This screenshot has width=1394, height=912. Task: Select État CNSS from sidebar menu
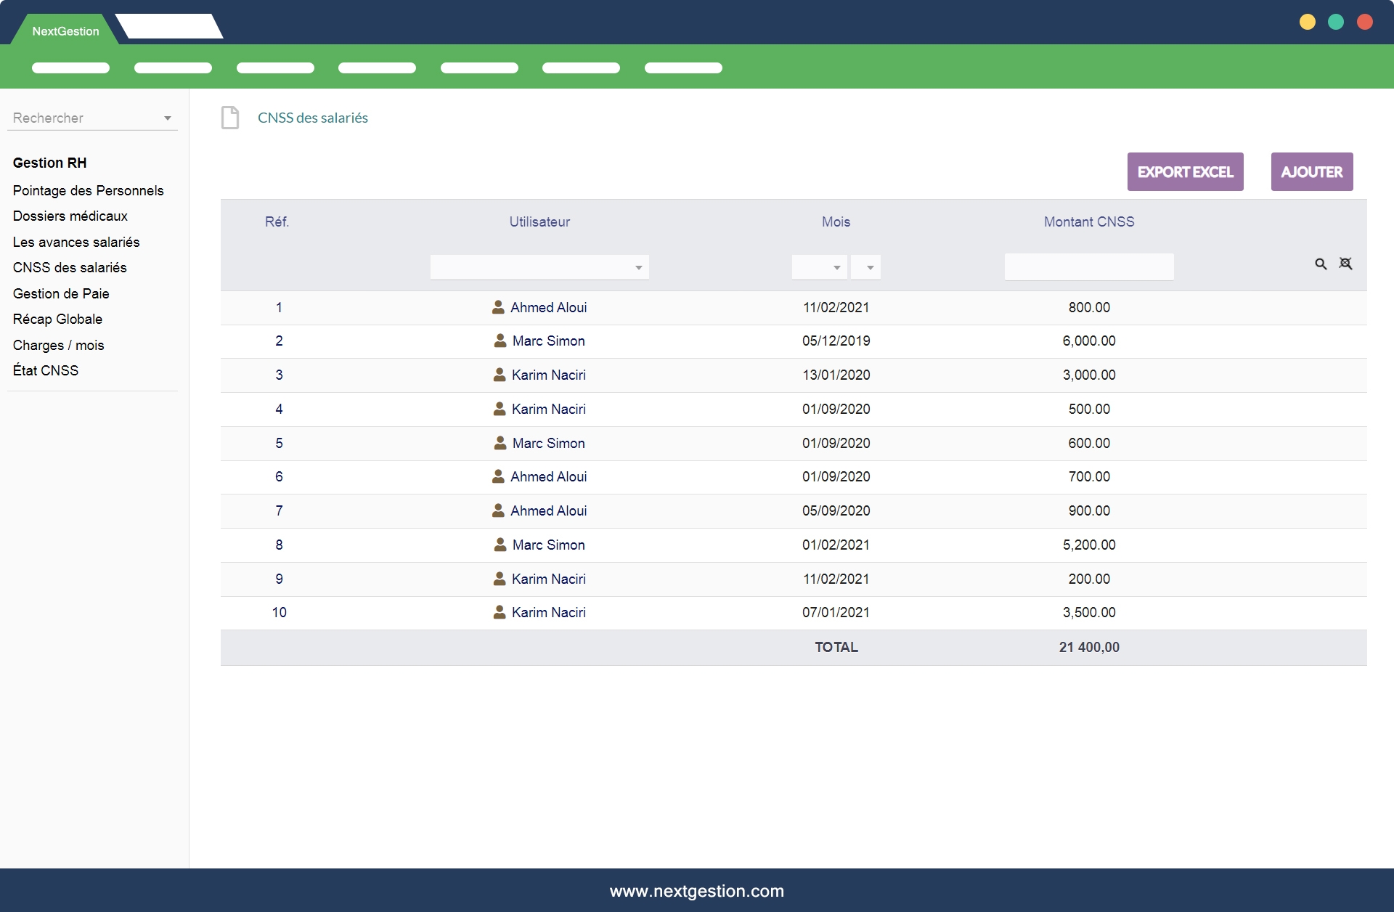click(x=46, y=370)
